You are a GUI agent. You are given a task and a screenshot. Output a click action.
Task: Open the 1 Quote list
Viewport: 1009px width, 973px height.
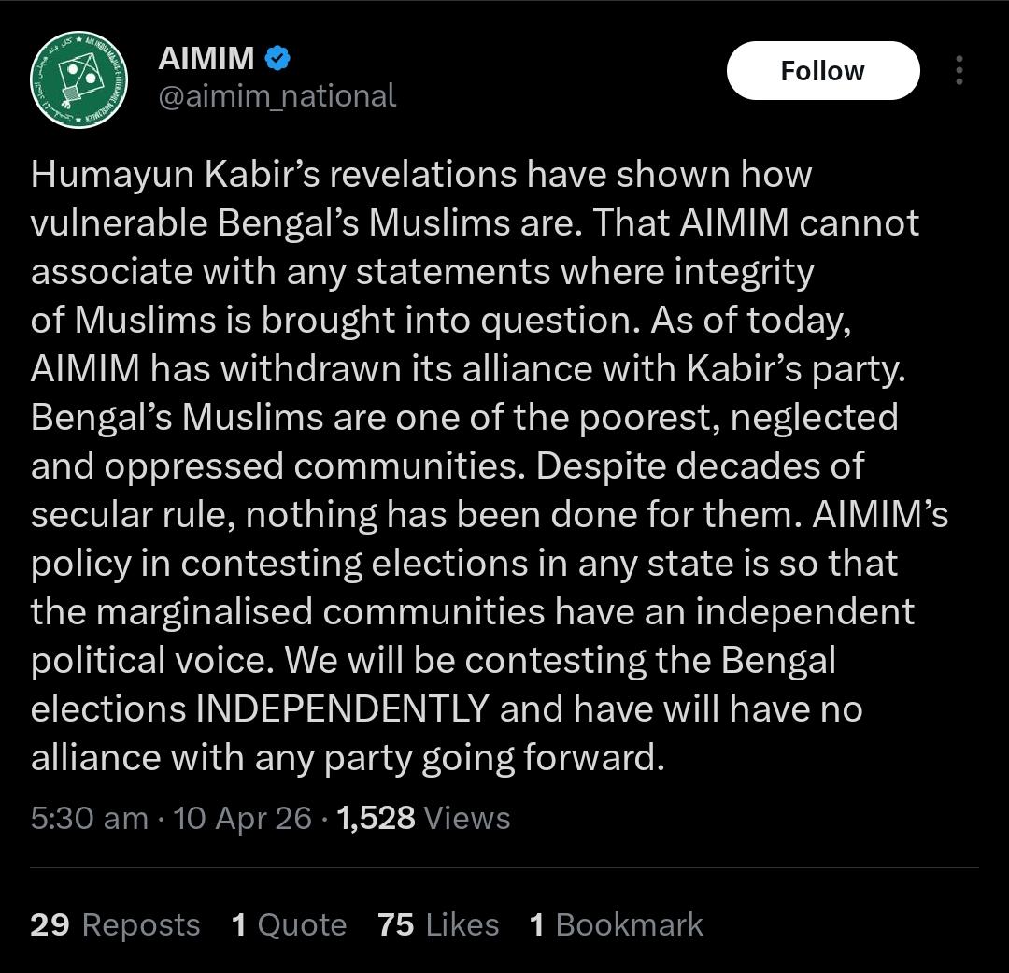[x=289, y=924]
